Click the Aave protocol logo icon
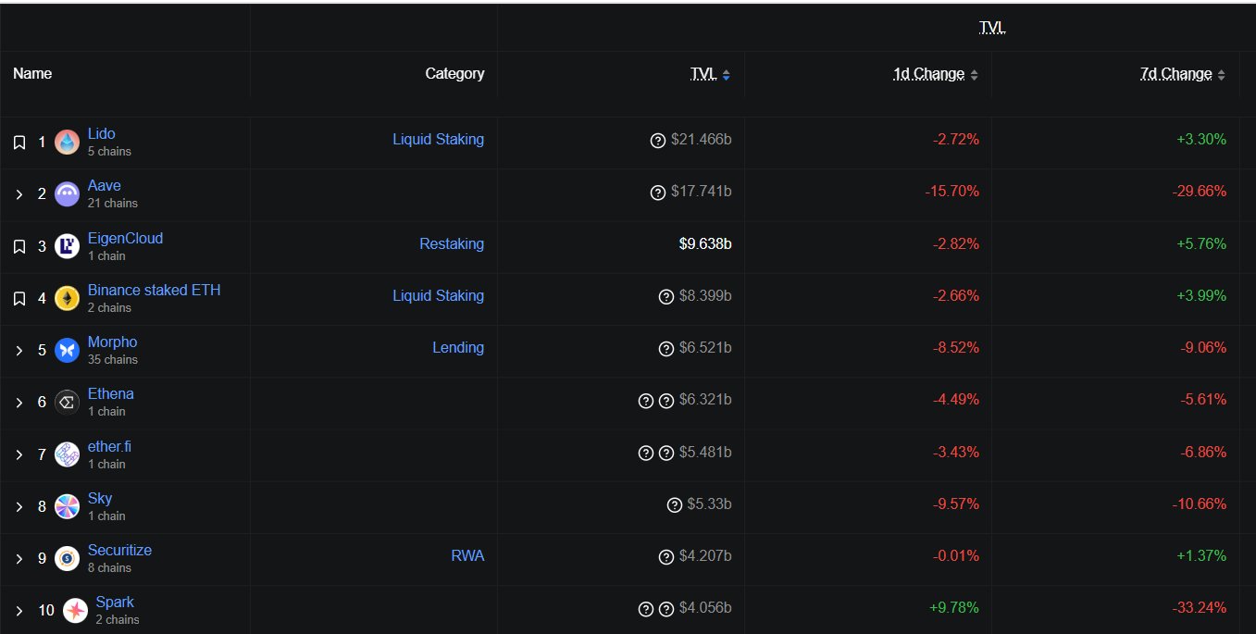 [67, 194]
